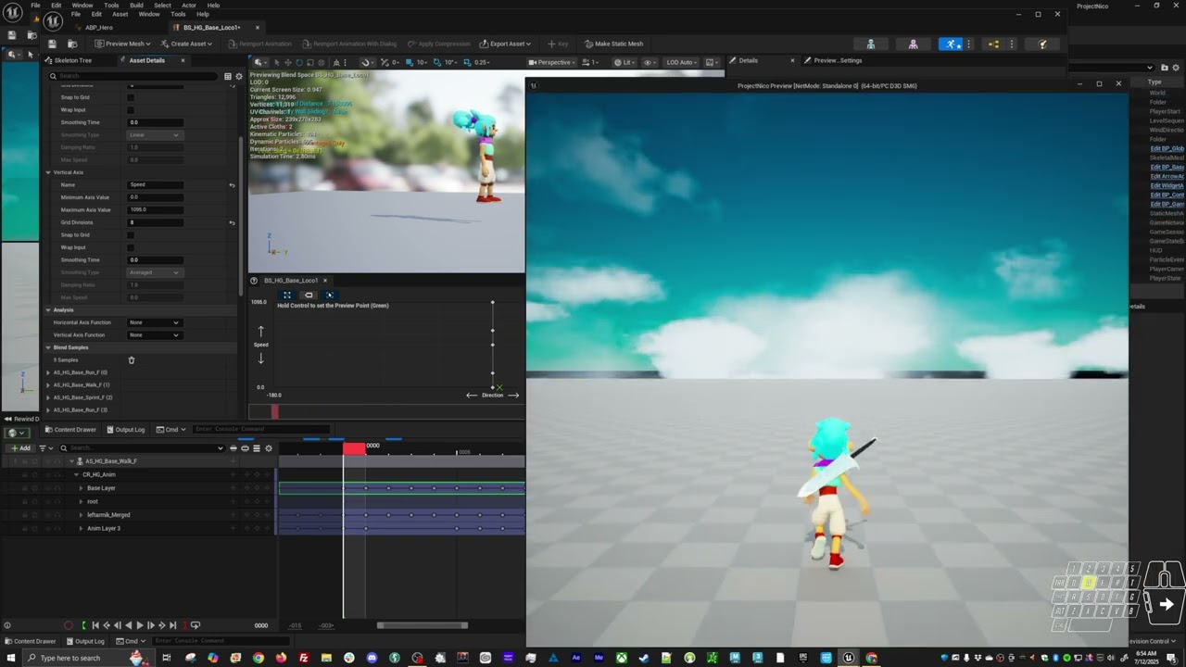The width and height of the screenshot is (1186, 667).
Task: Play the animation forward in Sequencer
Action: [139, 625]
